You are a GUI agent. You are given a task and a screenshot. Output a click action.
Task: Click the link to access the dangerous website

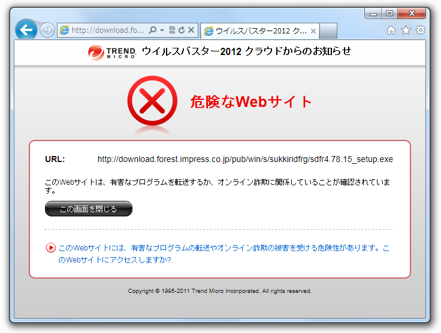(x=224, y=254)
